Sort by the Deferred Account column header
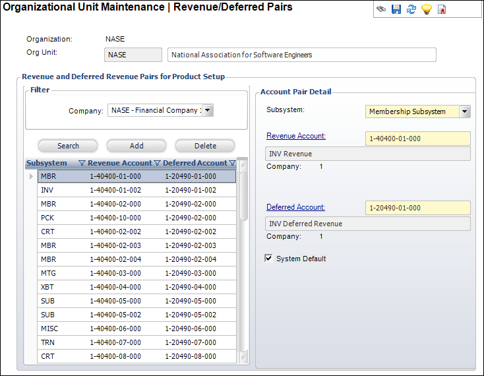 (x=195, y=163)
